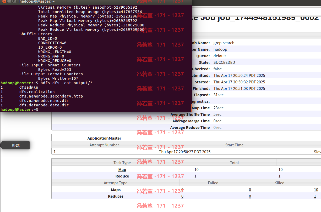Click Submitted time Thu Apr 17 20:50:24
321x212 pixels.
pos(239,76)
